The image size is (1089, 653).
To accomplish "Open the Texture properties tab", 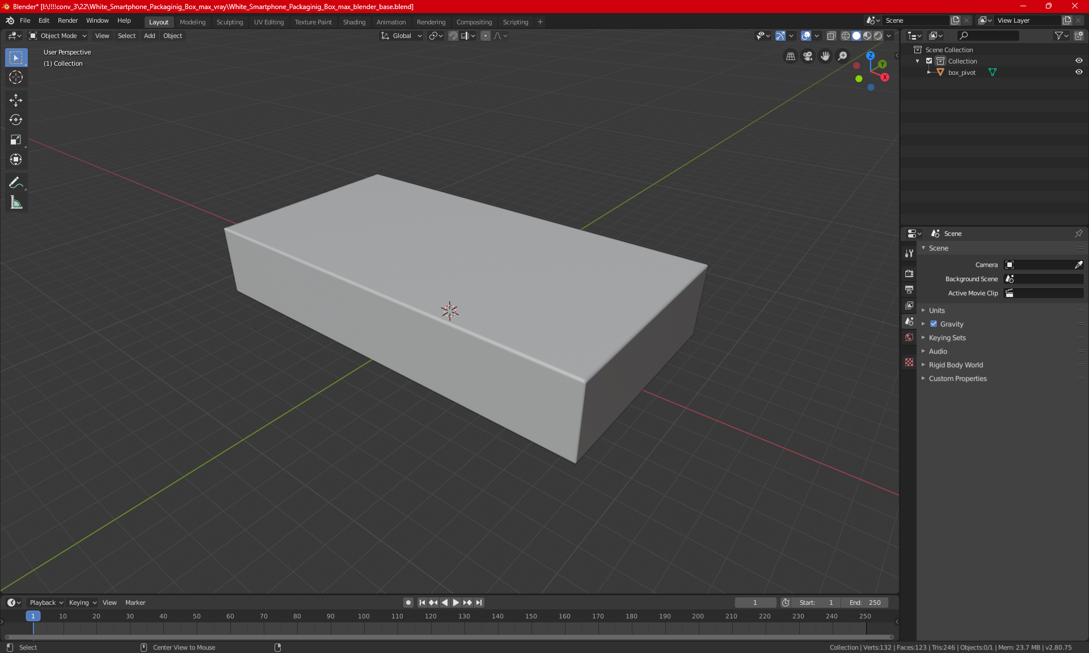I will coord(909,362).
